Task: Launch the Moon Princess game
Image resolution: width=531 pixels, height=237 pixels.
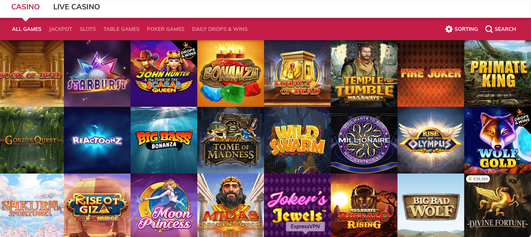Action: [x=164, y=205]
